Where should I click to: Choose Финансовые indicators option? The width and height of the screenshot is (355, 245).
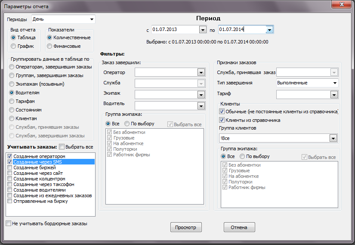[x=50, y=46]
